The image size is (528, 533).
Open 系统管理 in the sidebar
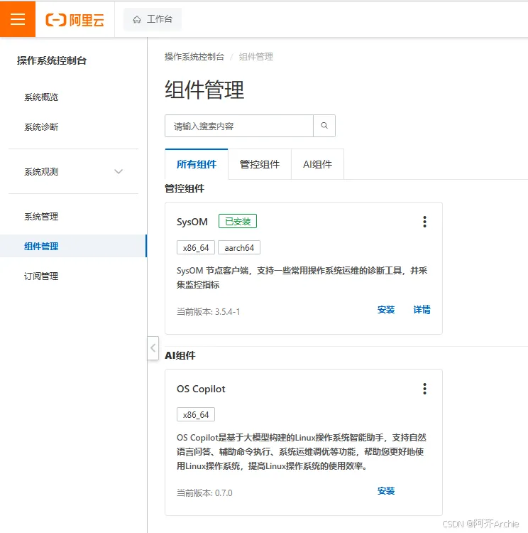click(41, 217)
